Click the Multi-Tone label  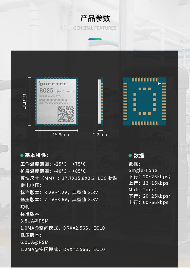[143, 190]
